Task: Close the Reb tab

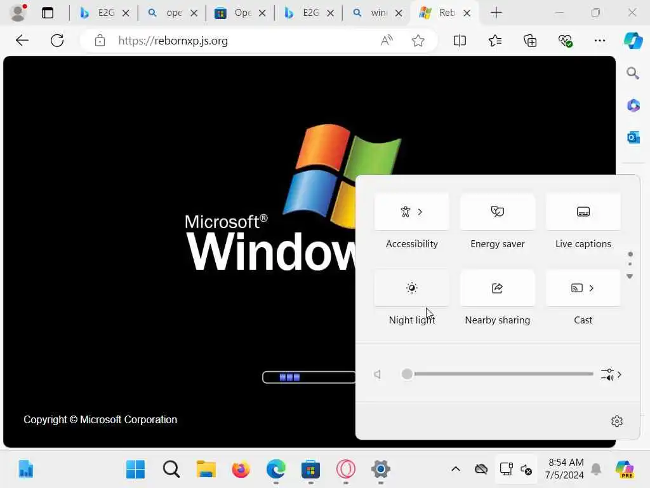Action: pos(467,13)
